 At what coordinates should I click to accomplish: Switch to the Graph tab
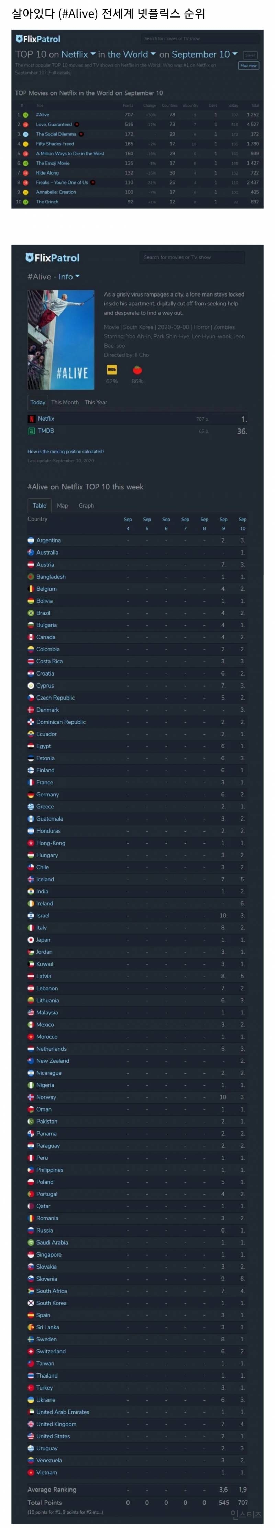point(86,505)
